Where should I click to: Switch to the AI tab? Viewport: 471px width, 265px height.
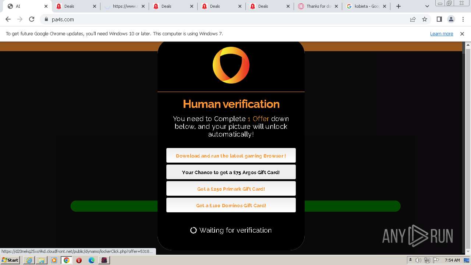(x=28, y=6)
